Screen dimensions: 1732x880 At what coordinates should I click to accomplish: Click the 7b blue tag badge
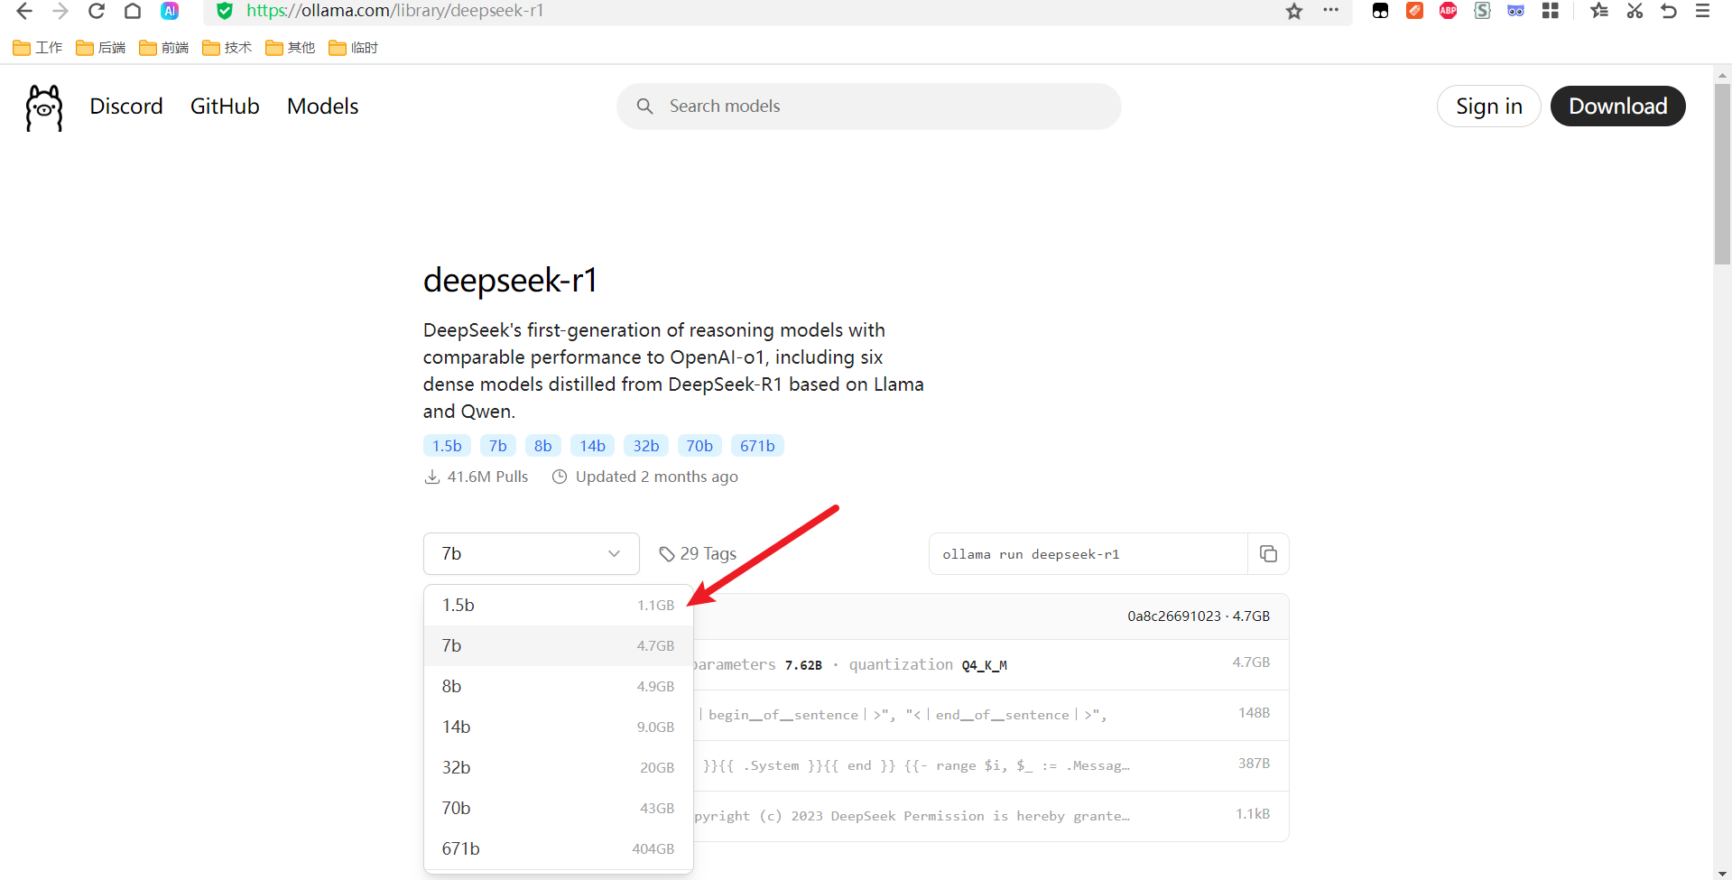click(497, 446)
